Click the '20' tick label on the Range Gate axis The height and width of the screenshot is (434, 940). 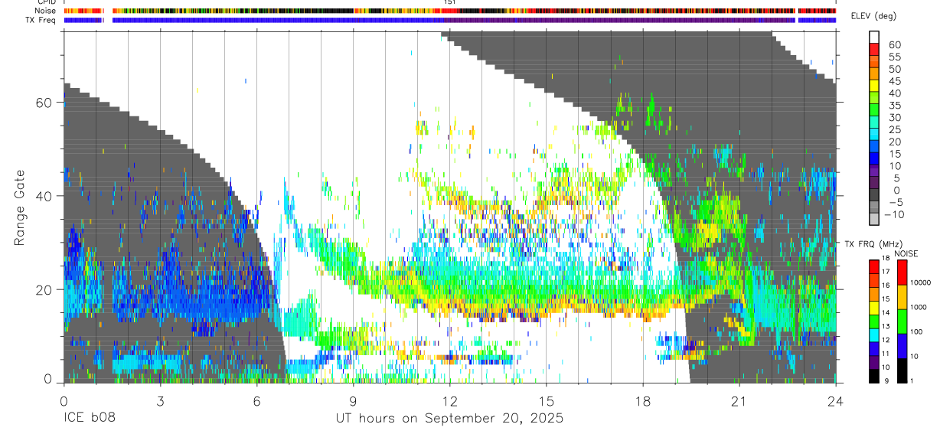45,289
